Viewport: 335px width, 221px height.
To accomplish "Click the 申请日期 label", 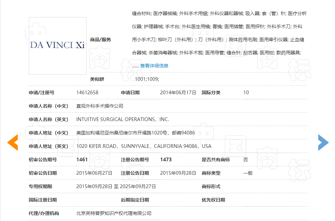I will [x=130, y=93].
